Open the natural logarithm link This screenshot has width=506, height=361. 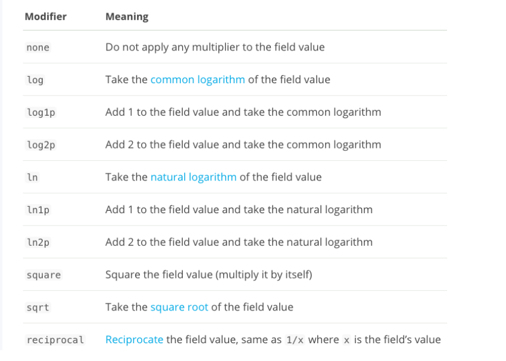[193, 177]
